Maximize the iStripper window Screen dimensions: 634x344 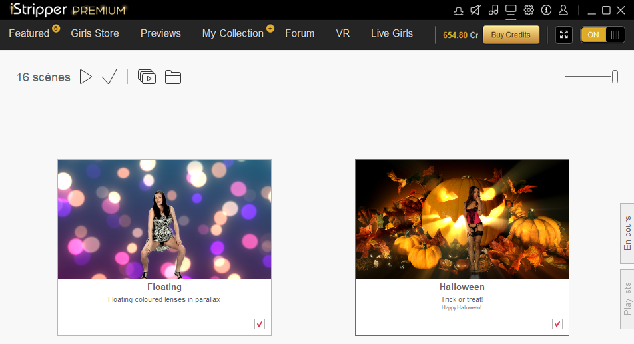click(x=606, y=11)
